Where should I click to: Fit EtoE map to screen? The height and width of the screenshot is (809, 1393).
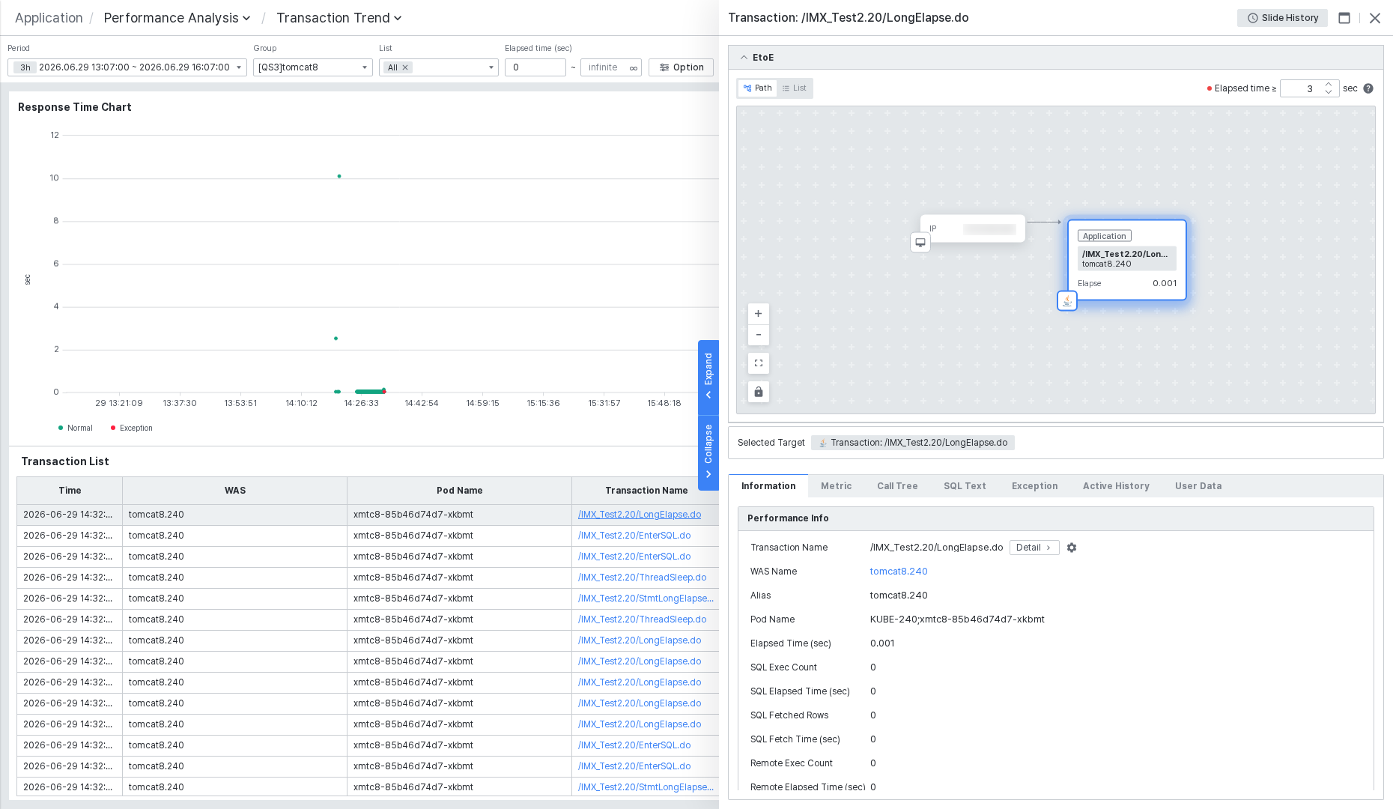(758, 363)
